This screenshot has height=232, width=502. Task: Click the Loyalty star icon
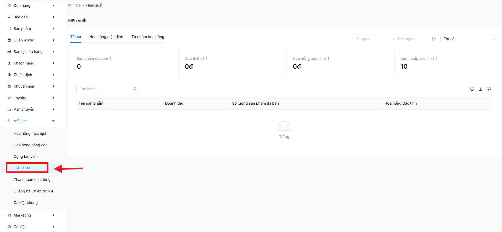(x=9, y=98)
